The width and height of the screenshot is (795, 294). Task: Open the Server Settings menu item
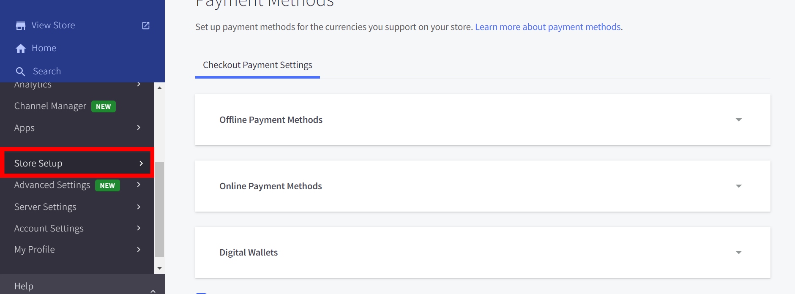pyautogui.click(x=45, y=207)
